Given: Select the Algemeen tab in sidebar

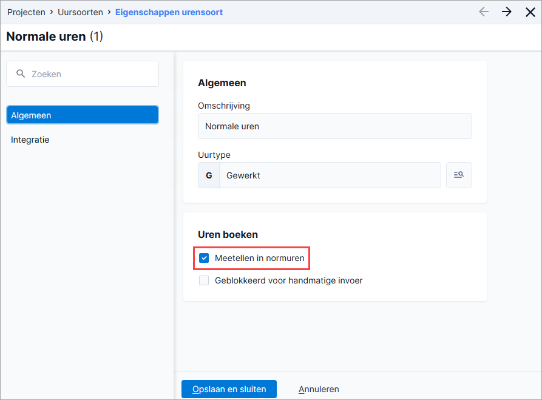Looking at the screenshot, I should pos(83,115).
